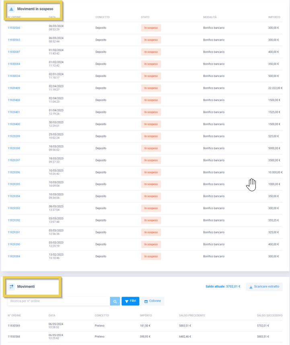
Task: Open order number 11929396
Action: click(14, 172)
